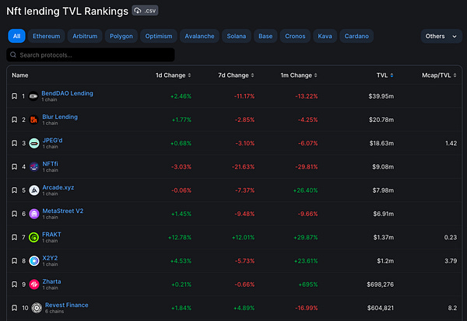Image resolution: width=467 pixels, height=321 pixels.
Task: Bookmark NFTfi protocol
Action: click(x=14, y=166)
